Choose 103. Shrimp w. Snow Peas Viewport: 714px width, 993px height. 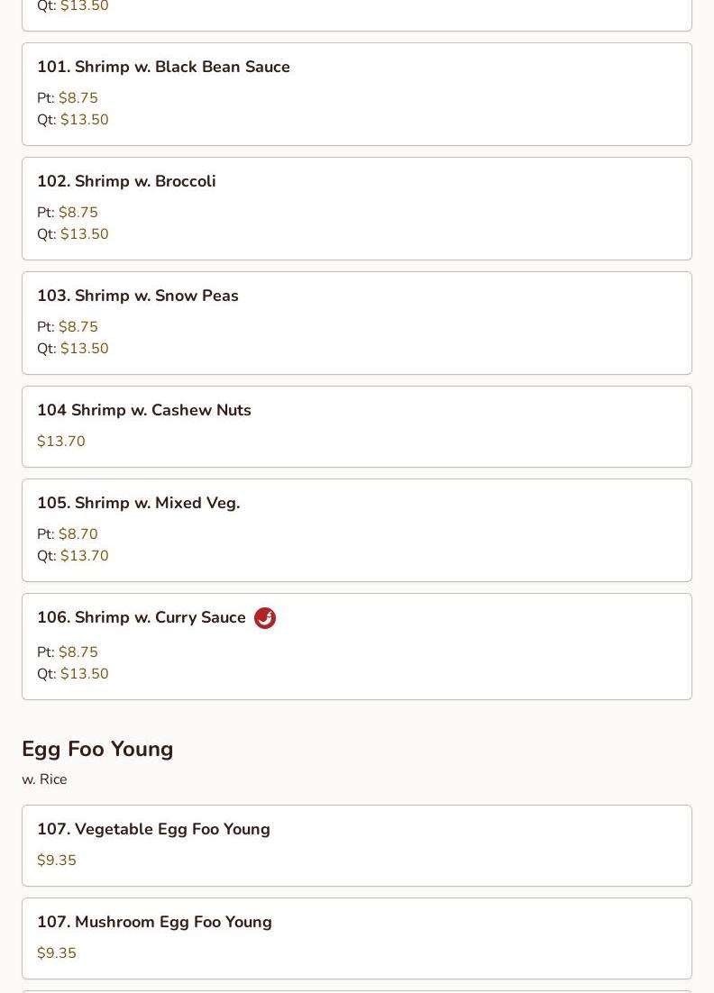point(357,323)
